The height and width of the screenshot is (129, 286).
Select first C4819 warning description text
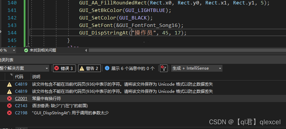click(122, 84)
